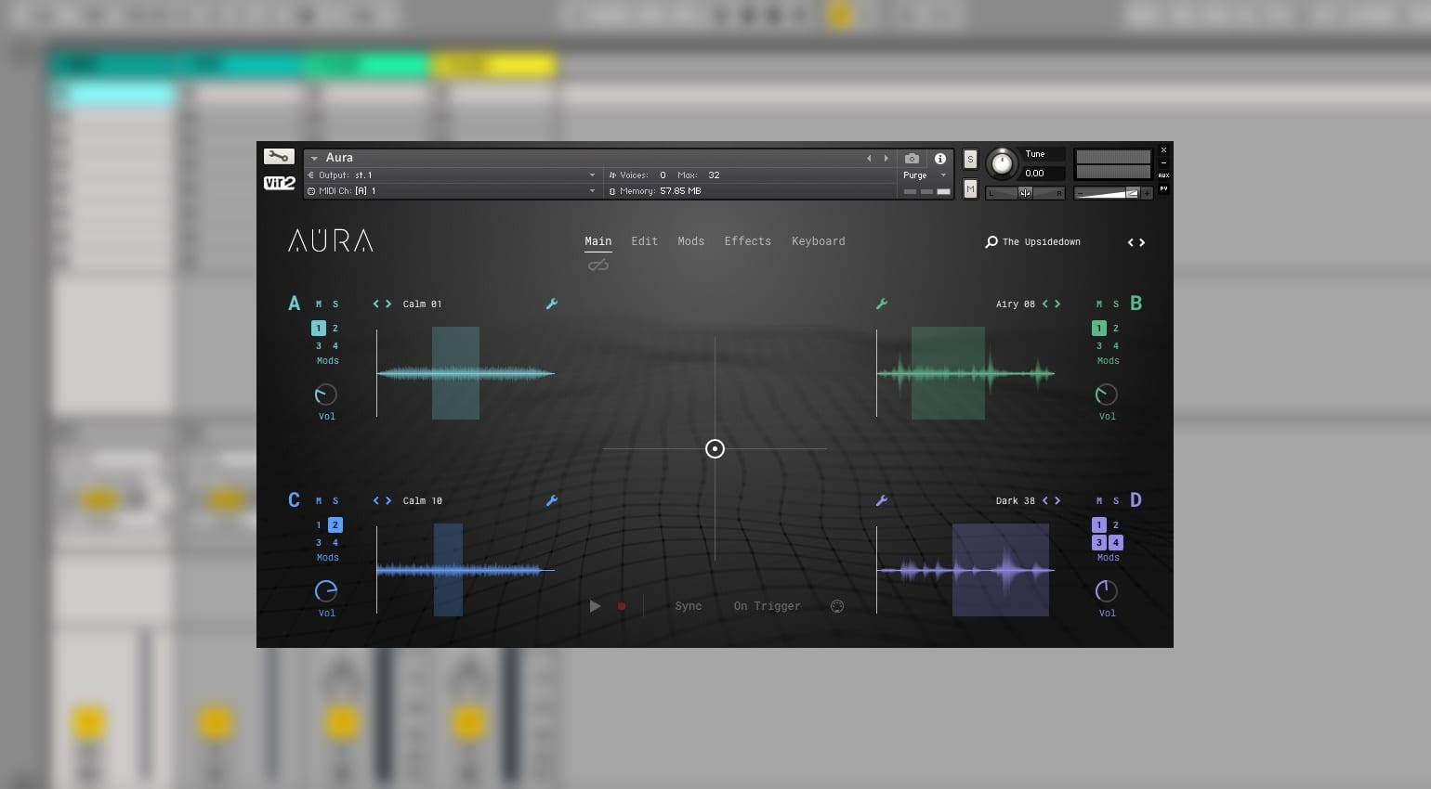Open the Output st.1 dropdown
The height and width of the screenshot is (789, 1431).
[x=452, y=175]
